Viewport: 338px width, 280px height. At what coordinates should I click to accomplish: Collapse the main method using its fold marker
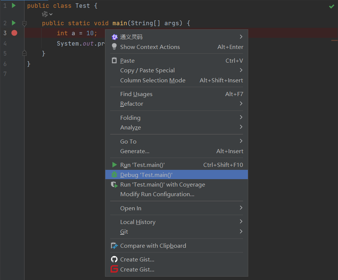click(x=24, y=23)
